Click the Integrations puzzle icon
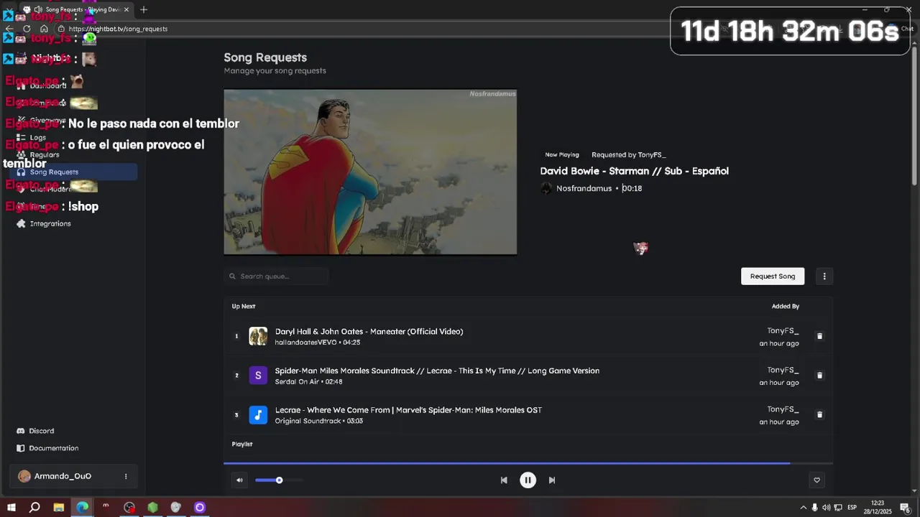Viewport: 920px width, 517px height. pyautogui.click(x=21, y=223)
